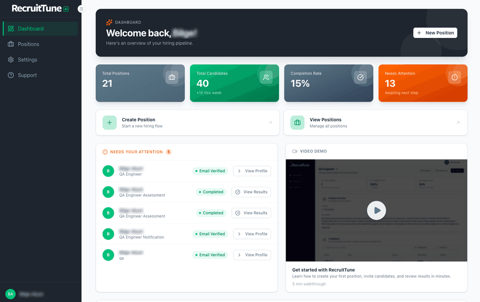The height and width of the screenshot is (302, 480).
Task: Click the arrow icon on View Positions card
Action: point(458,122)
